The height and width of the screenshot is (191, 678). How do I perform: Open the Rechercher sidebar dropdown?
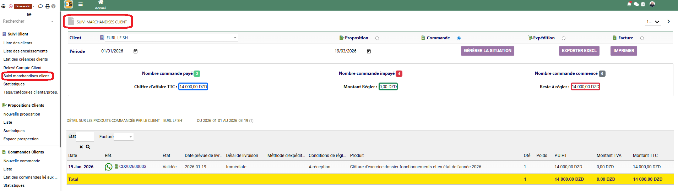[28, 21]
